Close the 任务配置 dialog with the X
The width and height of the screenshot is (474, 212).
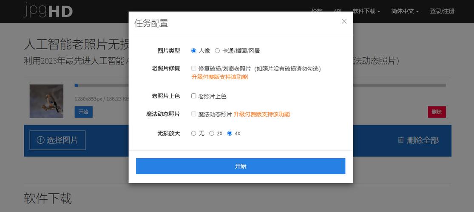pyautogui.click(x=344, y=21)
